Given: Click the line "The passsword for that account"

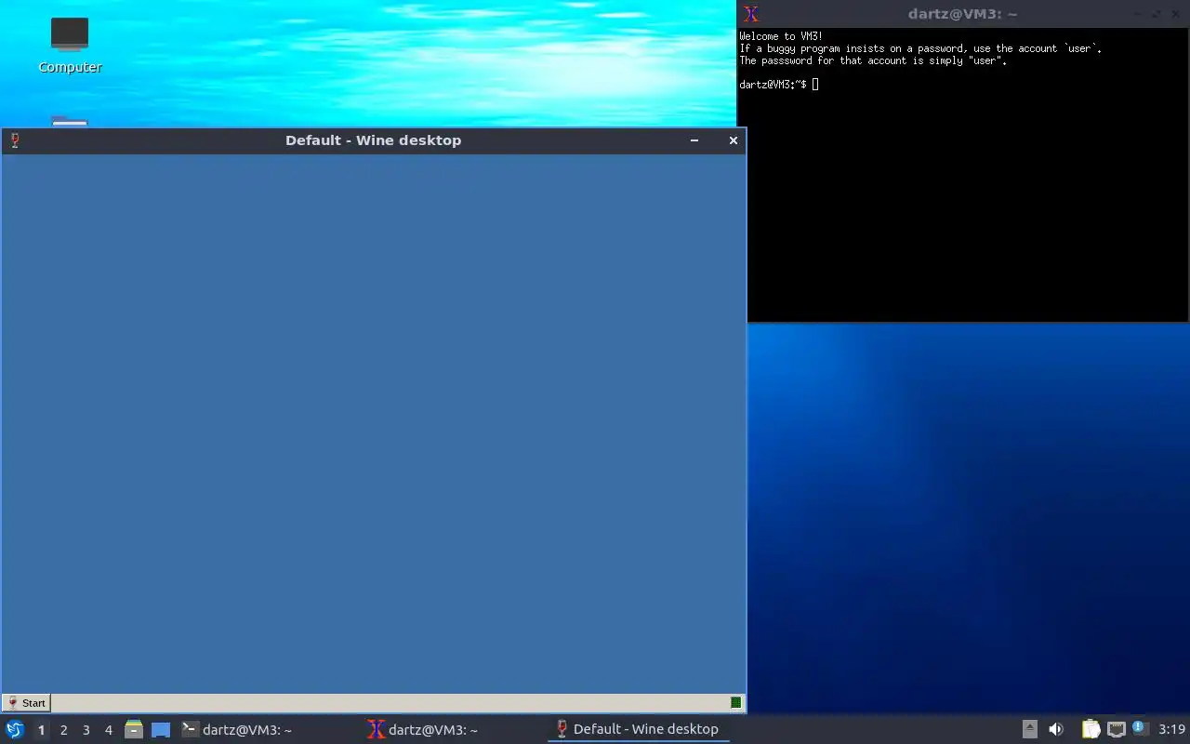Looking at the screenshot, I should [x=873, y=60].
